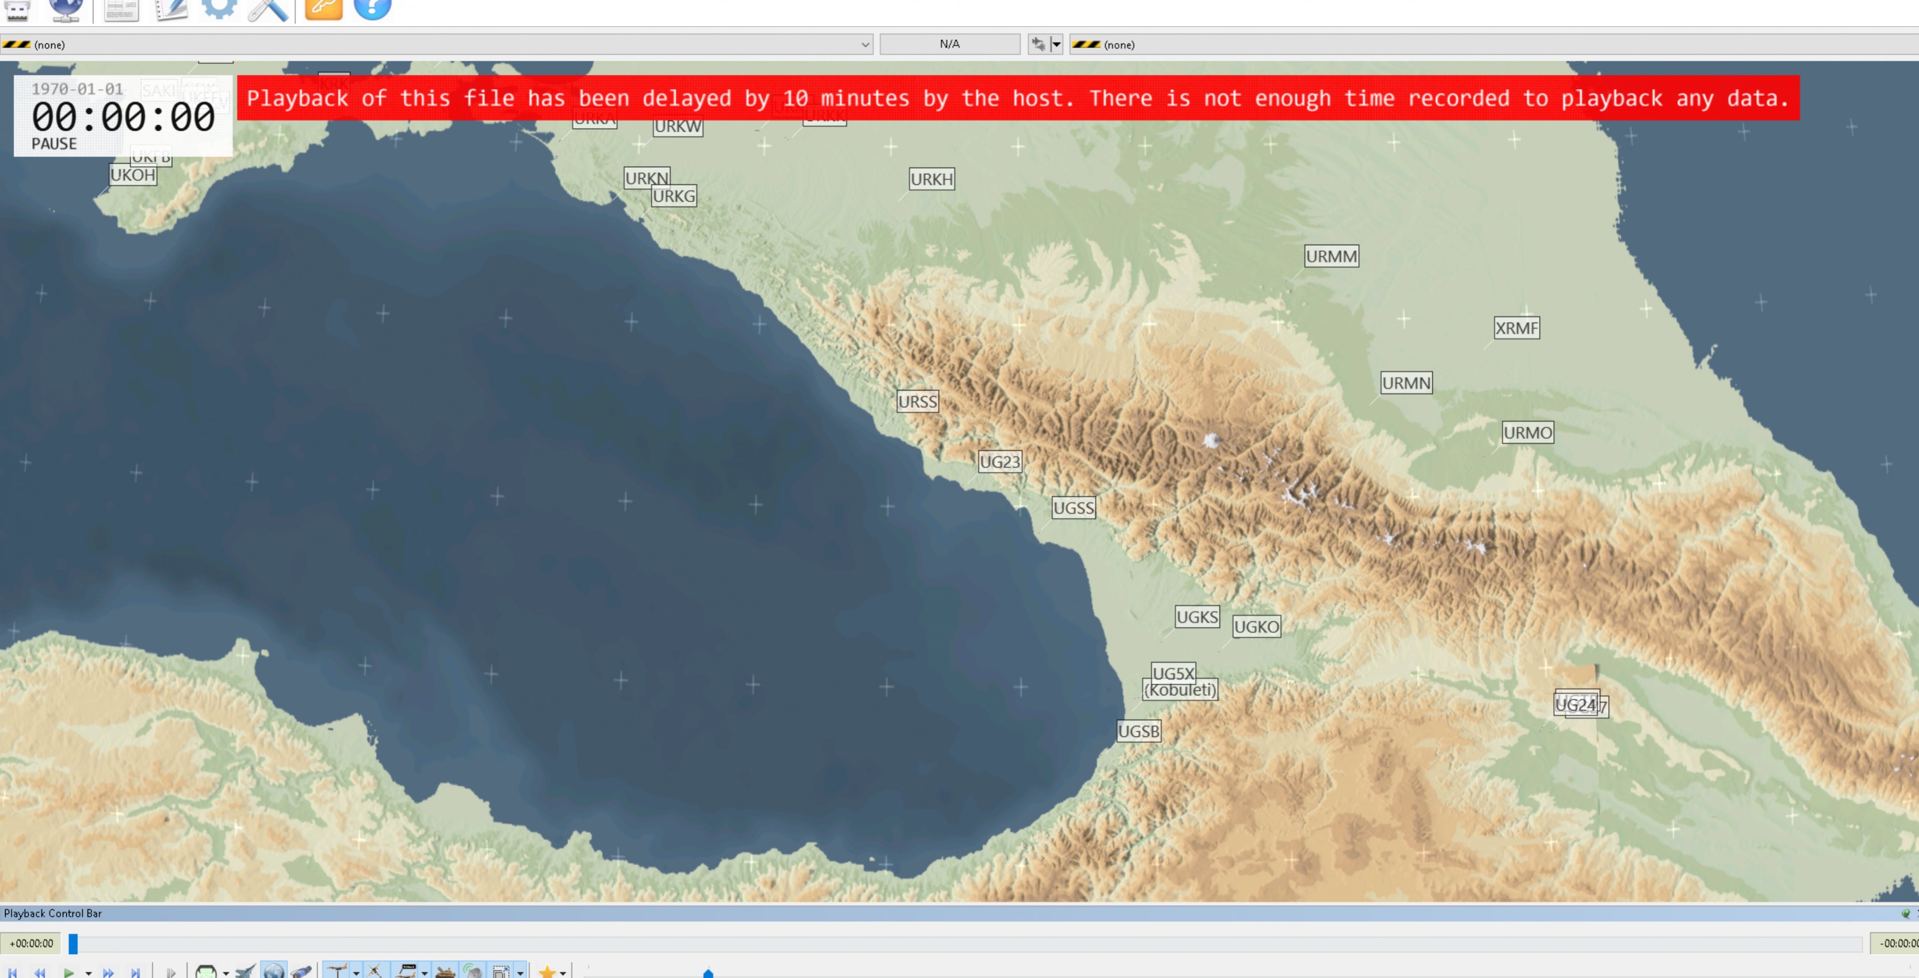Click the orange key license icon
The image size is (1919, 978).
(323, 9)
